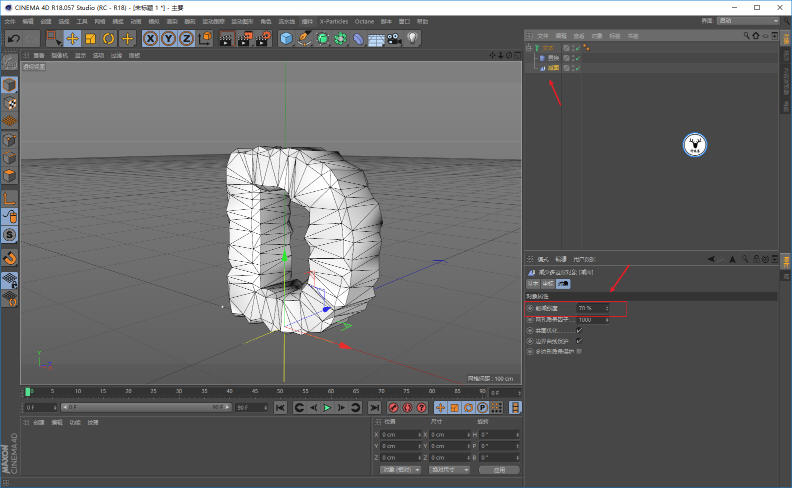Click frame 45 on the timeline ruler
The height and width of the screenshot is (488, 792).
click(255, 392)
